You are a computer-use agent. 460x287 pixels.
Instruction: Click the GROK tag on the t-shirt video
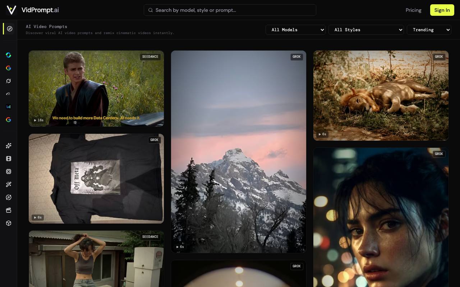(x=154, y=140)
